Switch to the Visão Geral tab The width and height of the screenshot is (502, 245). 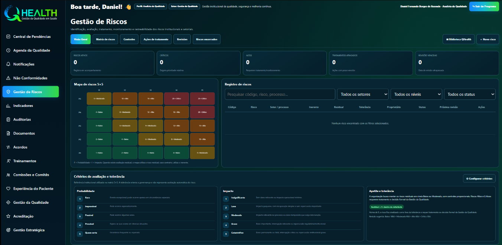81,39
